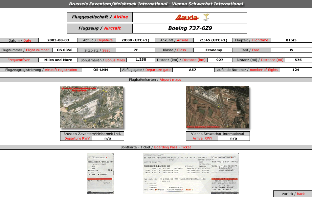This screenshot has height=197, width=312.
Task: Select the date value 2003-08-03
Action: pos(58,40)
